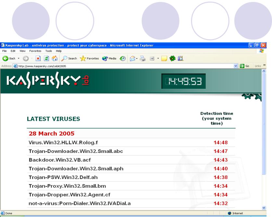The height and width of the screenshot is (217, 272).
Task: Click the 14:43 detection time
Action: [220, 160]
